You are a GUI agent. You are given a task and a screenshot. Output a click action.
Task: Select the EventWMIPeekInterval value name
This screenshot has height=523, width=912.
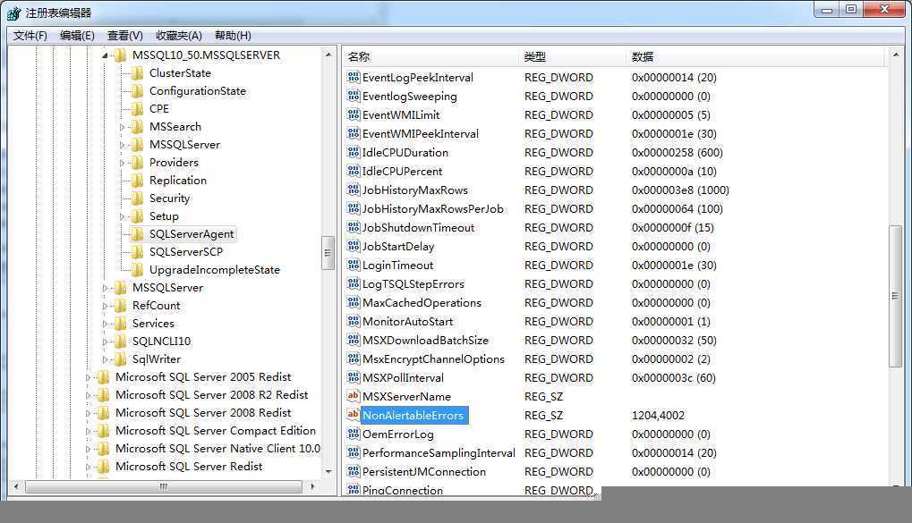(420, 134)
